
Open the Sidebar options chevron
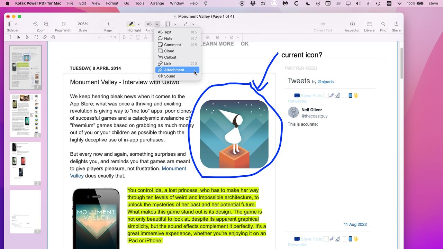[16, 24]
